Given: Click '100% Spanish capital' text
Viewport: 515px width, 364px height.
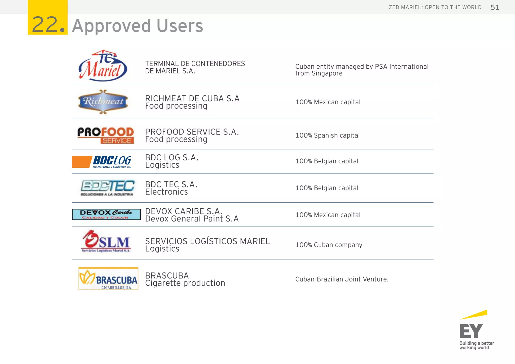Looking at the screenshot, I should pyautogui.click(x=328, y=135).
